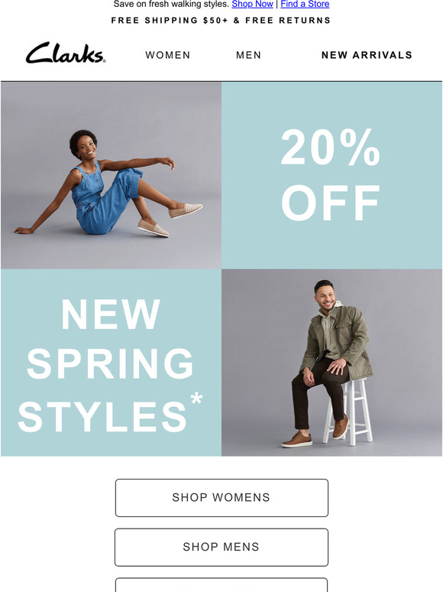The height and width of the screenshot is (592, 443).
Task: Open the Shop Now link
Action: (252, 4)
